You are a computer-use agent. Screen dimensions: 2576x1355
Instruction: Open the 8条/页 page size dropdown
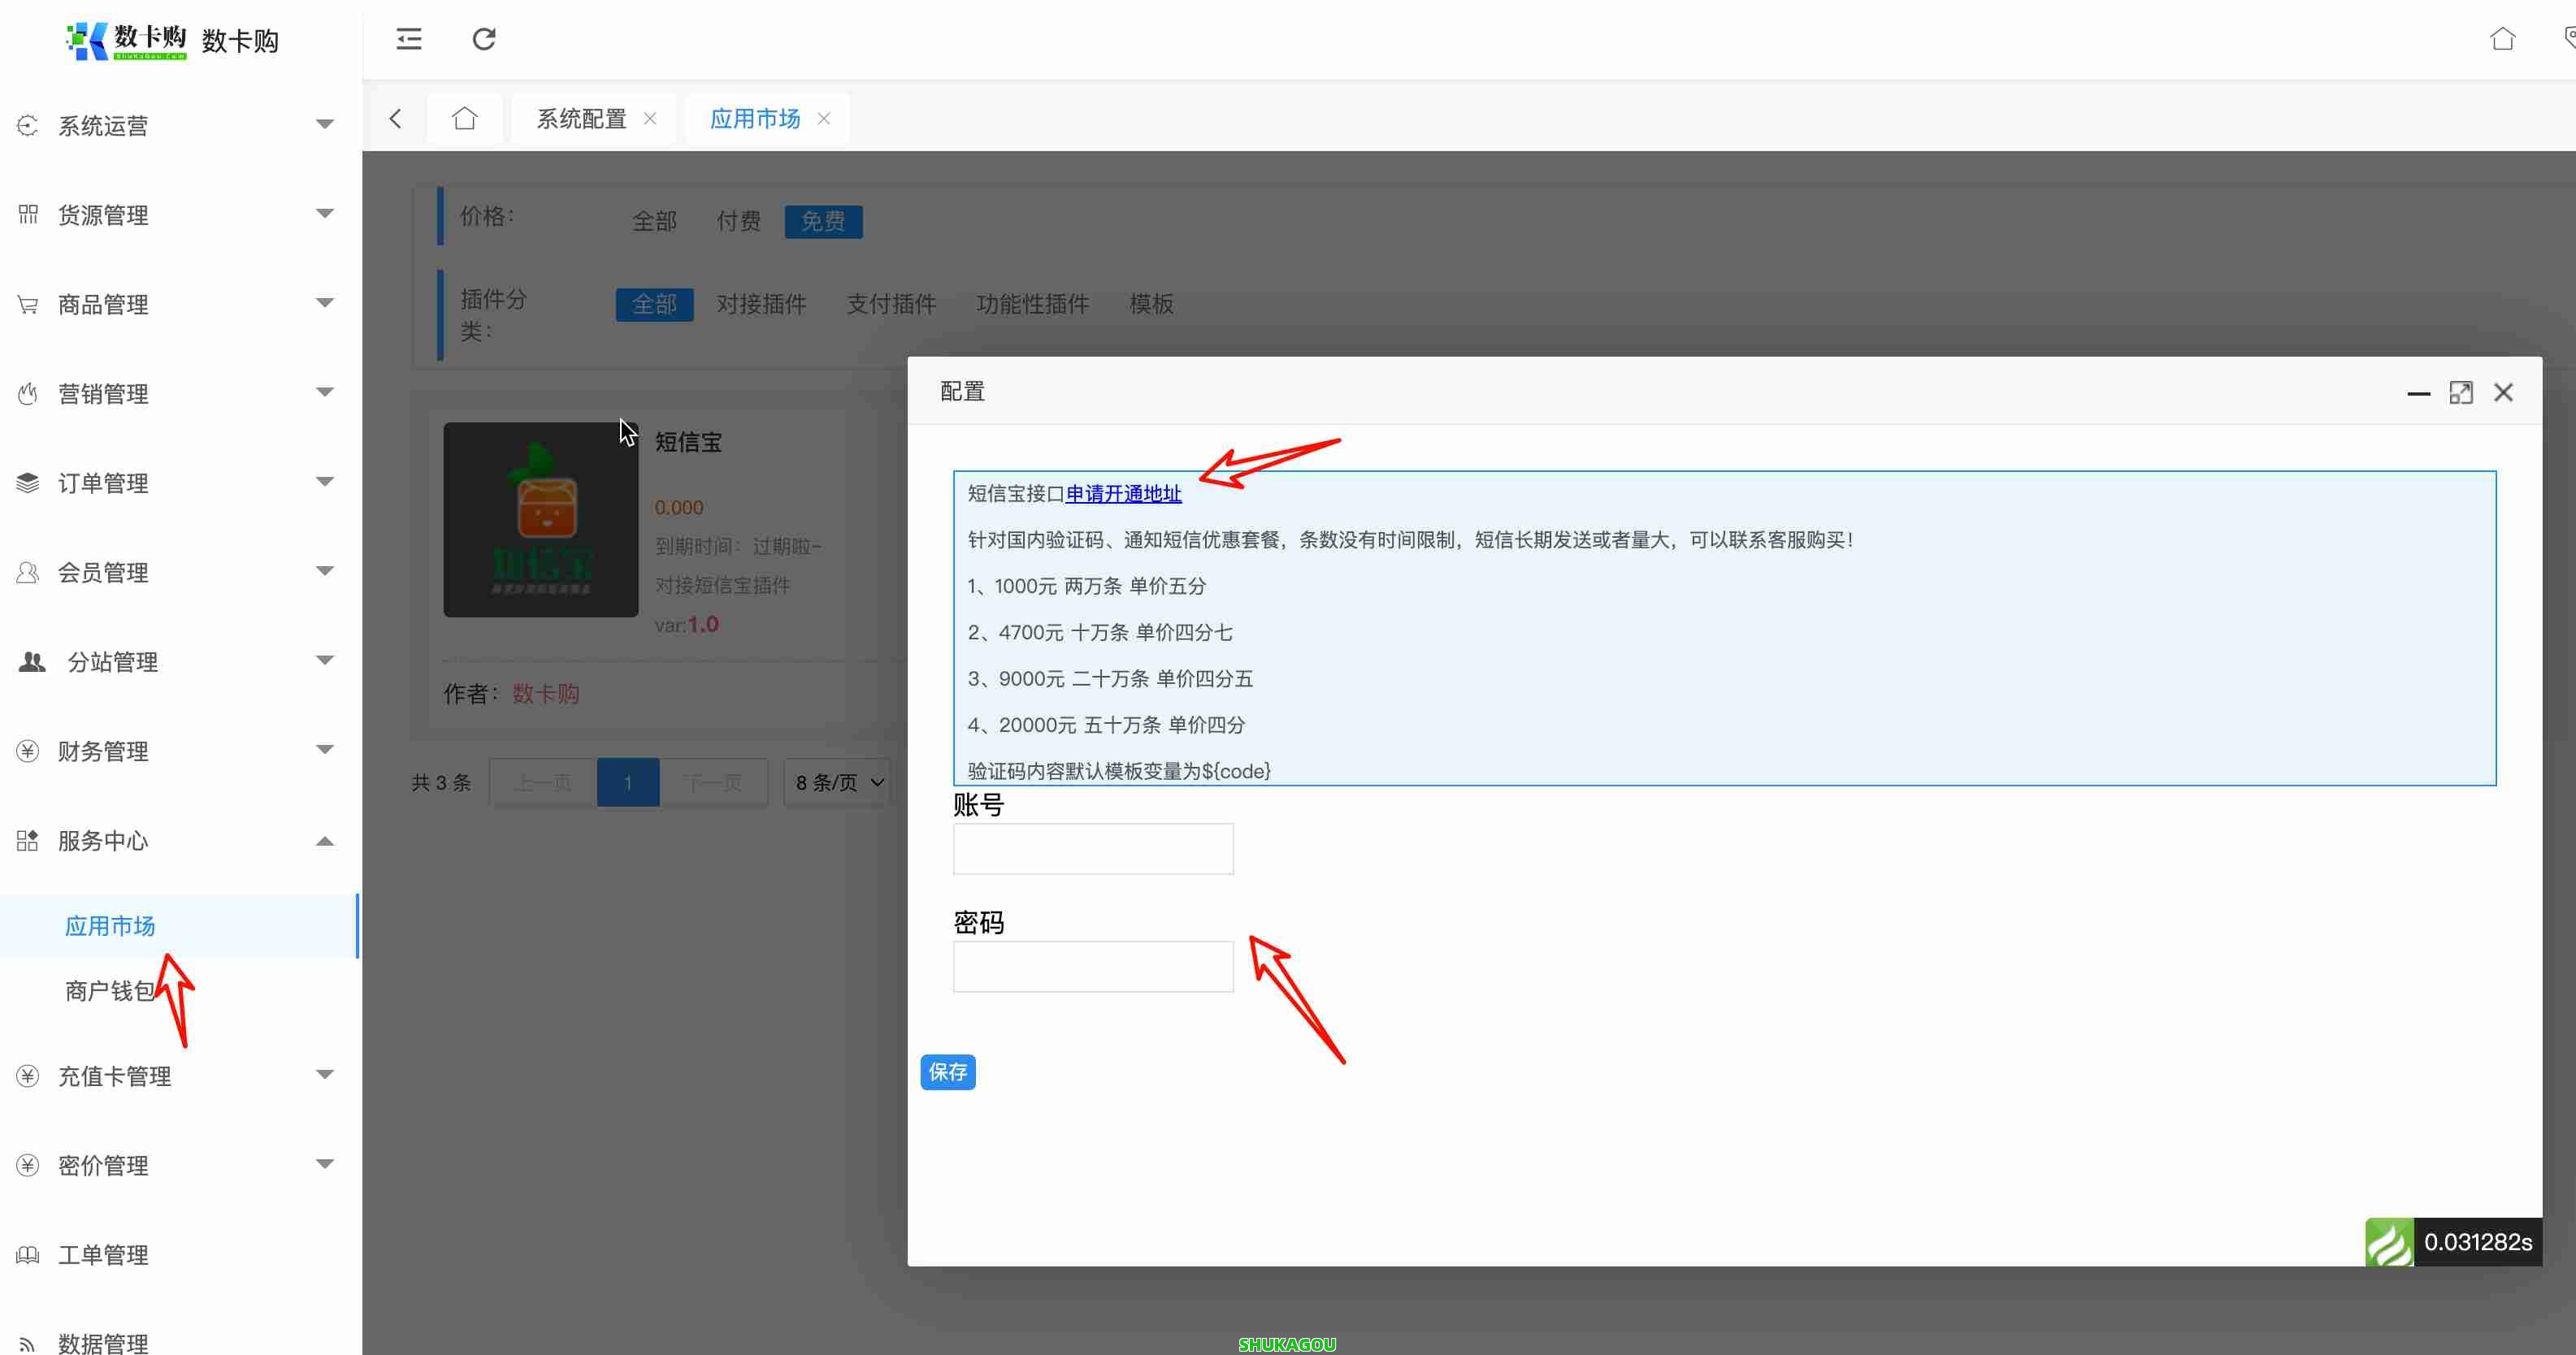(x=837, y=782)
